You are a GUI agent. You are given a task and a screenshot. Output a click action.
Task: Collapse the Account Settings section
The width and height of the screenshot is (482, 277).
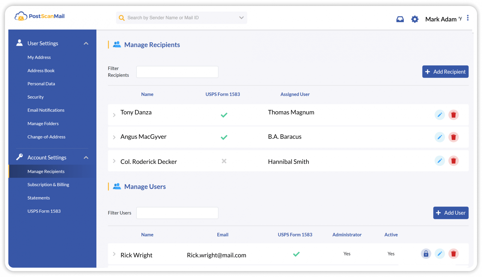click(86, 157)
